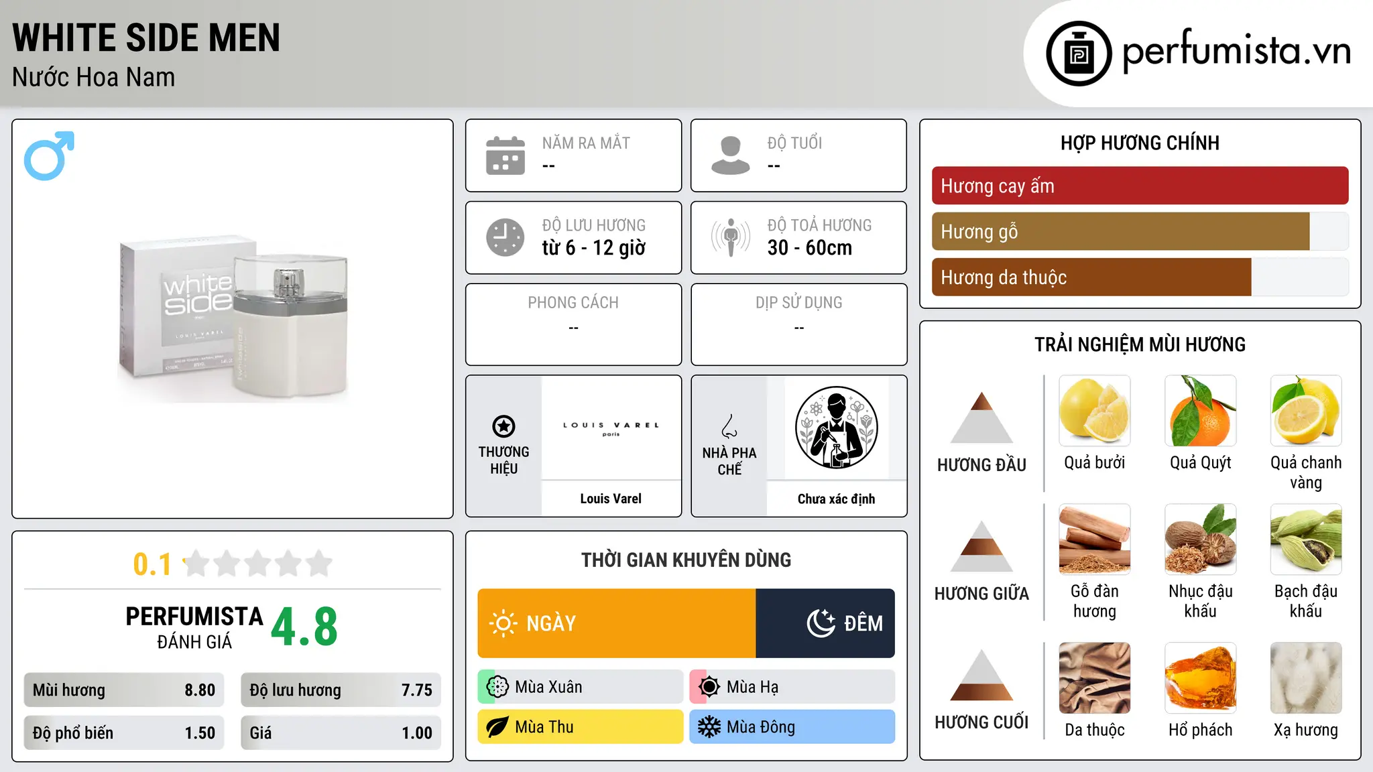Click the White Side perfume bottle photo
Image resolution: width=1373 pixels, height=772 pixels.
[x=233, y=318]
